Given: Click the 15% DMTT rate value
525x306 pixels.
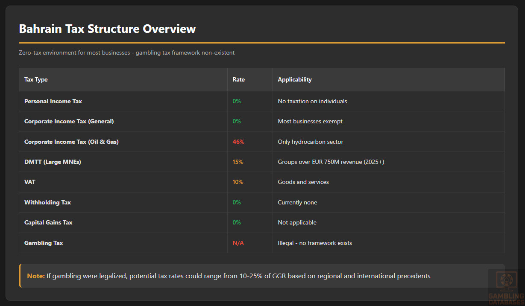Looking at the screenshot, I should (238, 162).
